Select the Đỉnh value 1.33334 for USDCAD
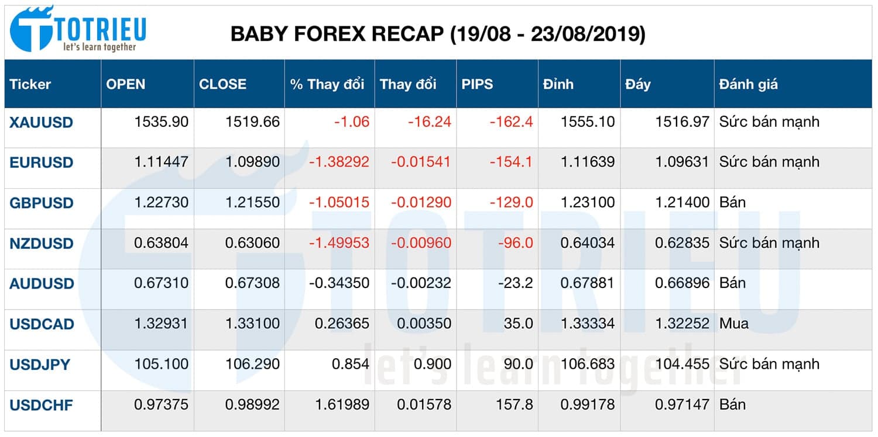Viewport: 878px width, 437px height. 589,324
